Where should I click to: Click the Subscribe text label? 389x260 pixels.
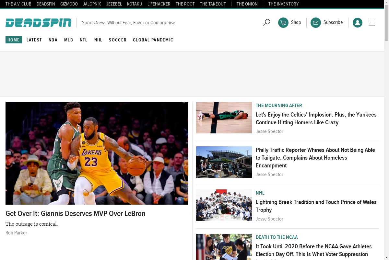pos(333,22)
